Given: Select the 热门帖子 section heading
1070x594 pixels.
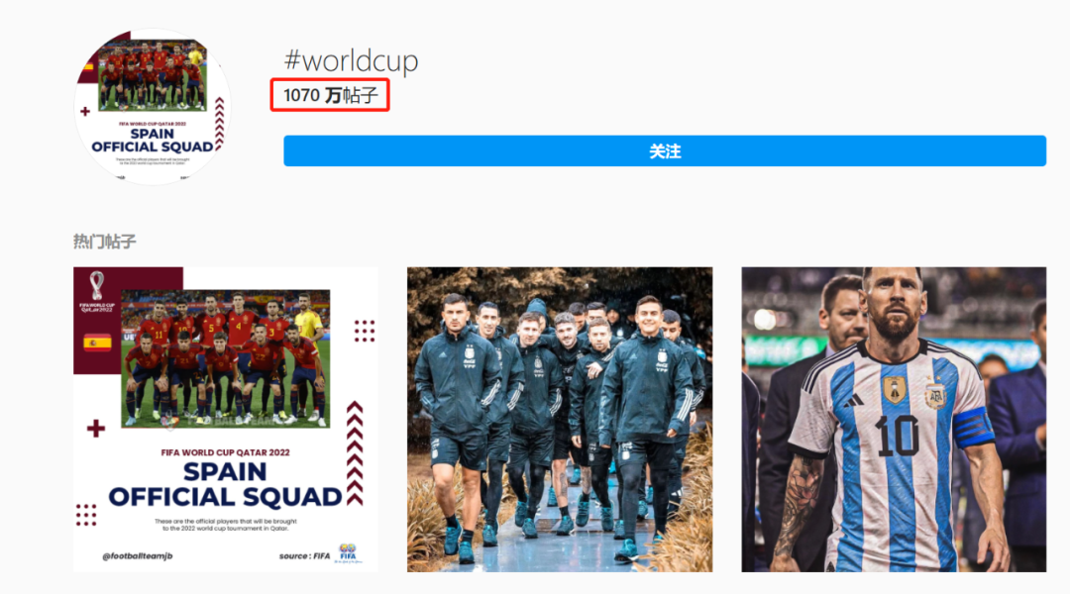Looking at the screenshot, I should pyautogui.click(x=105, y=242).
